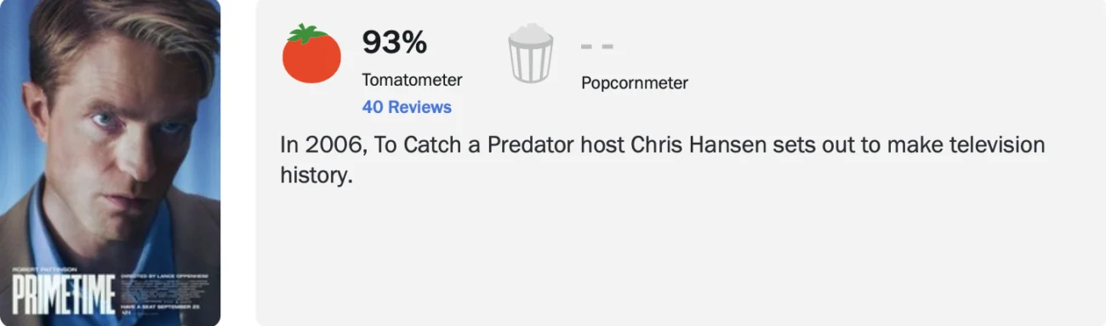The width and height of the screenshot is (1106, 326).
Task: Open the Primetime movie poster thumbnail
Action: click(111, 163)
